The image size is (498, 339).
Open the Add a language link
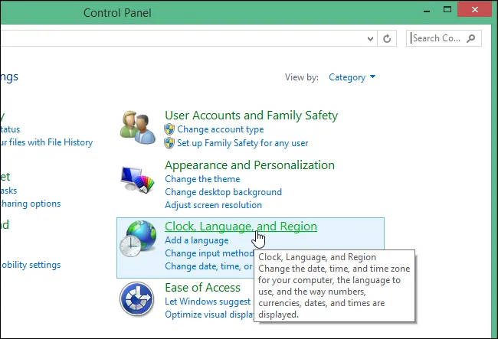197,240
